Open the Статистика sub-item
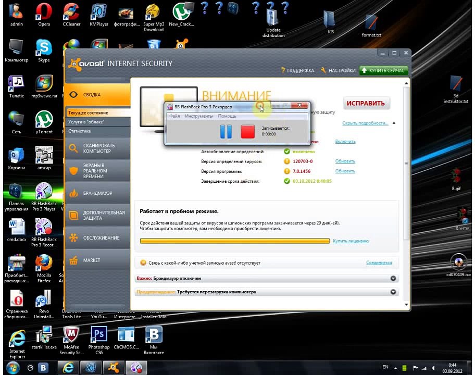Screen dimensions: 475x375 coord(97,131)
